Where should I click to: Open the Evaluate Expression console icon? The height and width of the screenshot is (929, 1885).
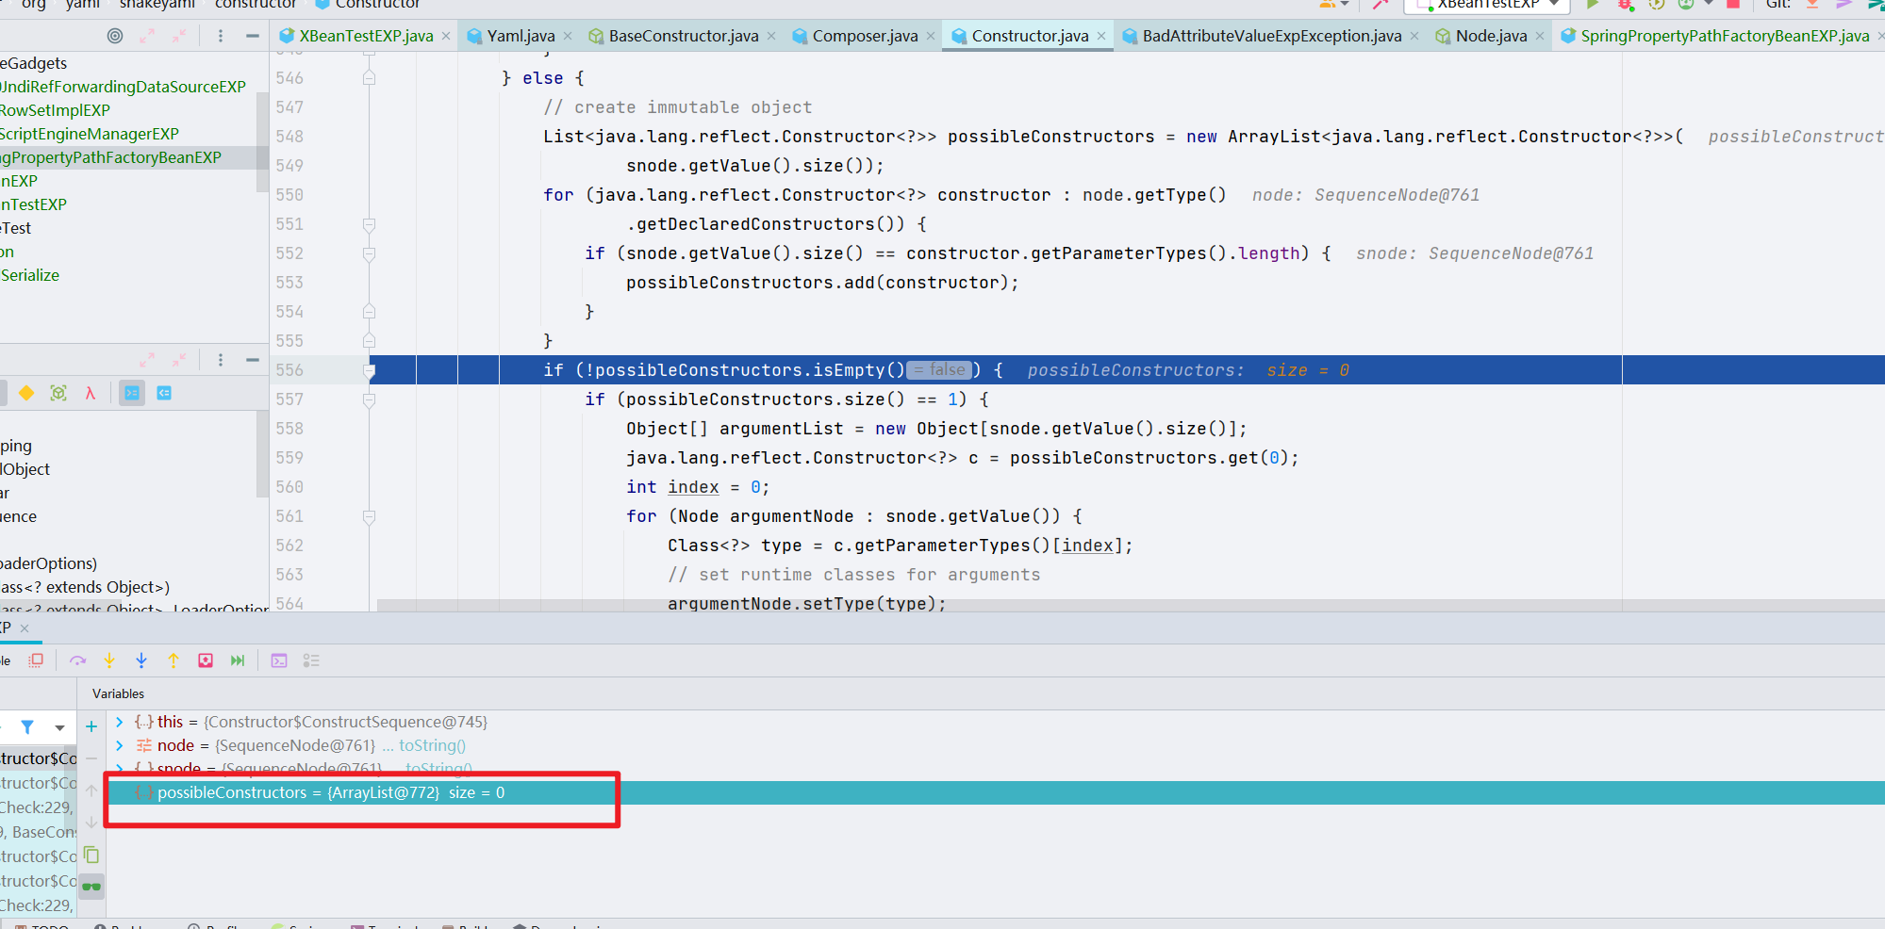coord(279,660)
